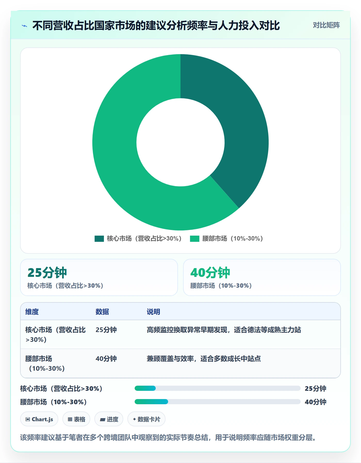
Task: Select the 25分钟 data card
Action: click(x=99, y=277)
